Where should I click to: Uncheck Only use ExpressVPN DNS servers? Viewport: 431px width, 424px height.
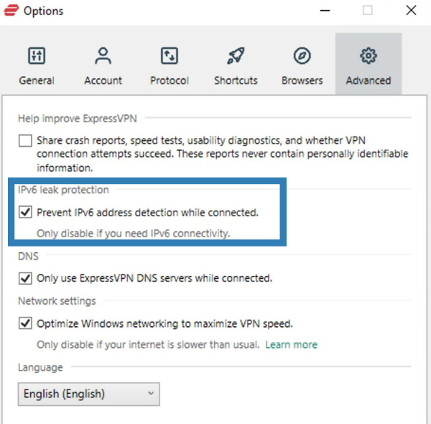tap(26, 278)
